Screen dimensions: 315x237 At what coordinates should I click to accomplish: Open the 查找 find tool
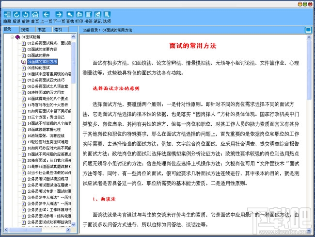70,15
